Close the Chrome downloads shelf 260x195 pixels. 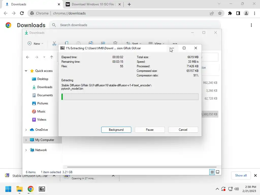(x=255, y=175)
